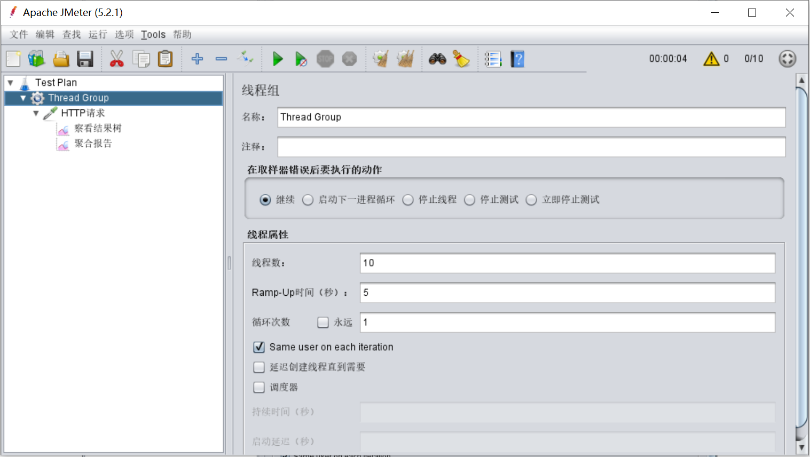Image resolution: width=810 pixels, height=457 pixels.
Task: Collapse the HTTP请求 tree node
Action: [x=36, y=113]
